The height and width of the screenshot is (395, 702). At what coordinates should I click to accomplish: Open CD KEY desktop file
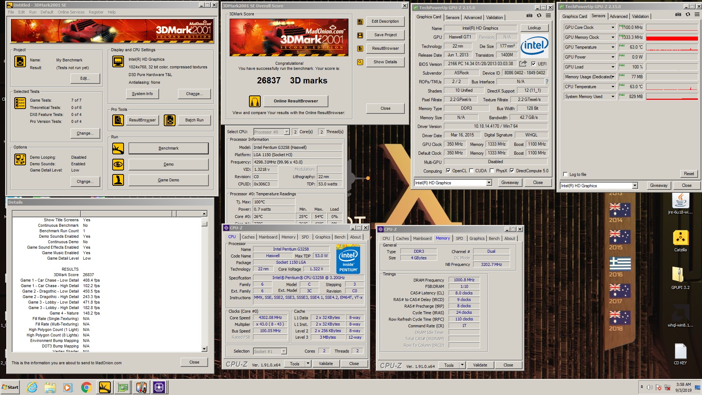point(680,354)
